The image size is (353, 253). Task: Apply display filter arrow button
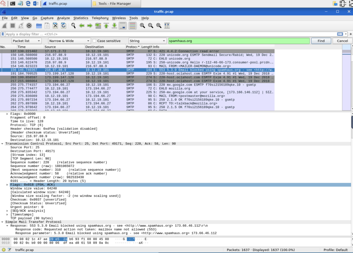[340, 34]
